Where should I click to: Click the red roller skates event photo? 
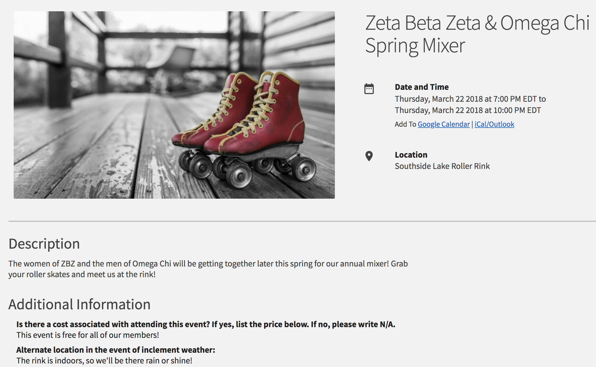(174, 105)
